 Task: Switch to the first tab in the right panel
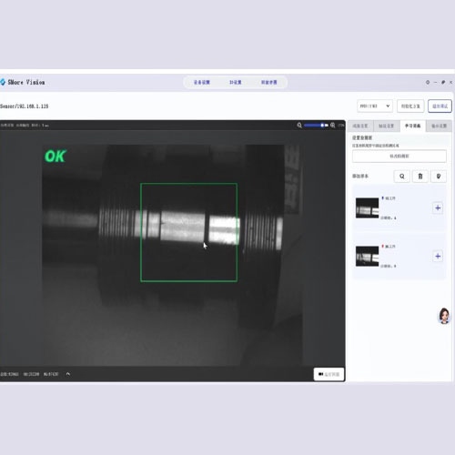coord(360,126)
